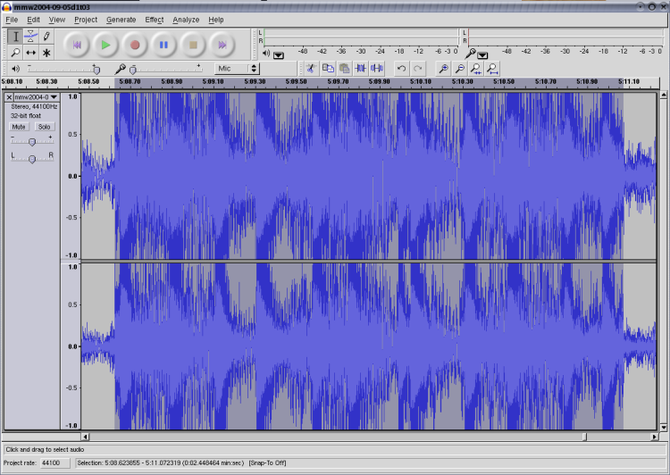
Task: Open the Analyze menu
Action: pos(186,20)
